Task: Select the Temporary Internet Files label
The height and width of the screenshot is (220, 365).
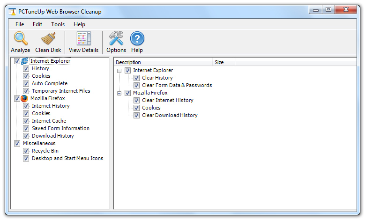Action: coord(61,91)
